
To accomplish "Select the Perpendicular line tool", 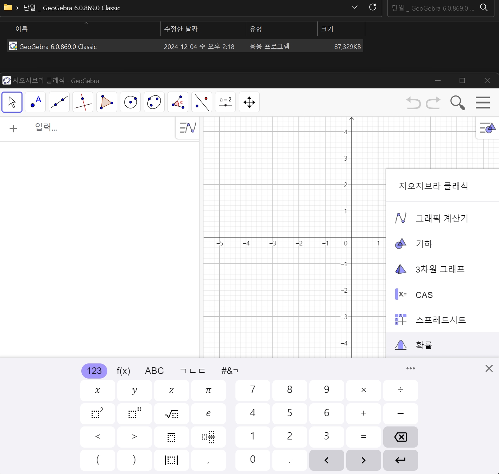I will (x=83, y=102).
